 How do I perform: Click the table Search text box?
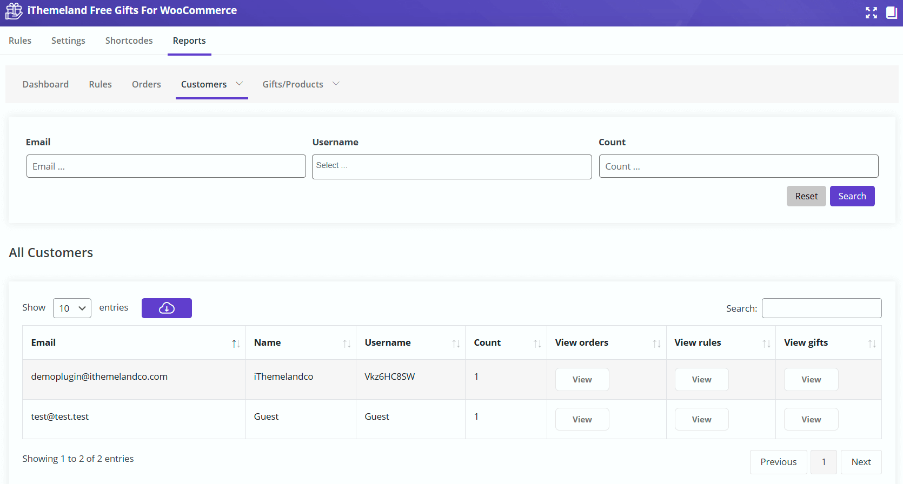pyautogui.click(x=822, y=308)
